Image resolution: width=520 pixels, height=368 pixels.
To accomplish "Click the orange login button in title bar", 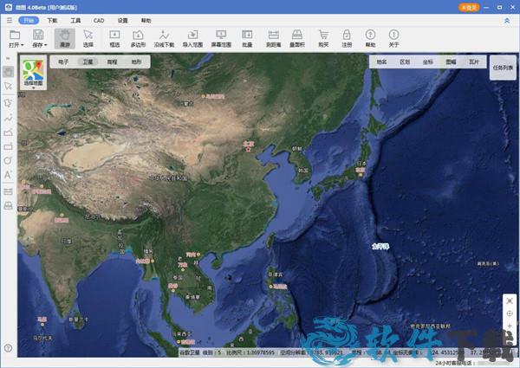I will click(469, 7).
